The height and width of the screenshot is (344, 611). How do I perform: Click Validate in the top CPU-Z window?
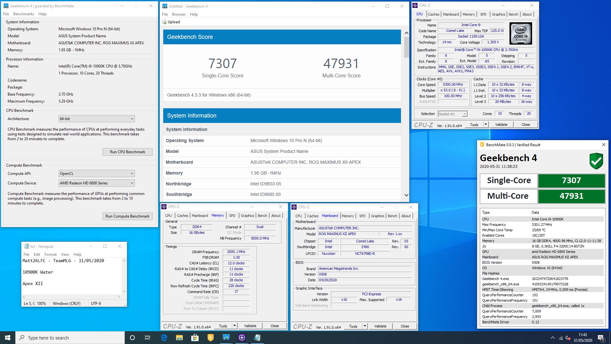(501, 125)
